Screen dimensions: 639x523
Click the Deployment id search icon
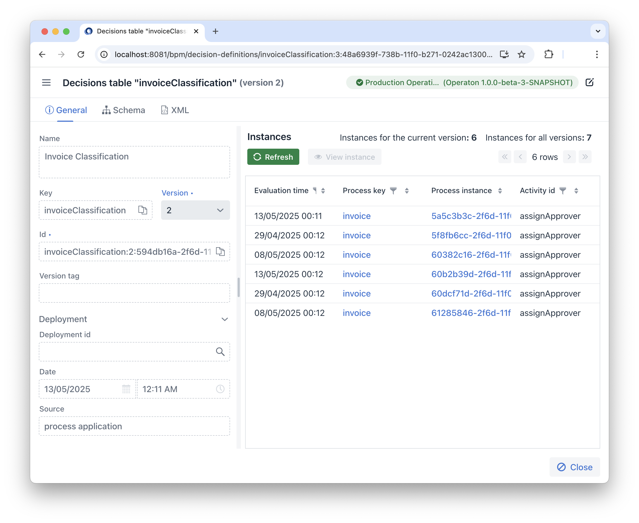pos(220,351)
